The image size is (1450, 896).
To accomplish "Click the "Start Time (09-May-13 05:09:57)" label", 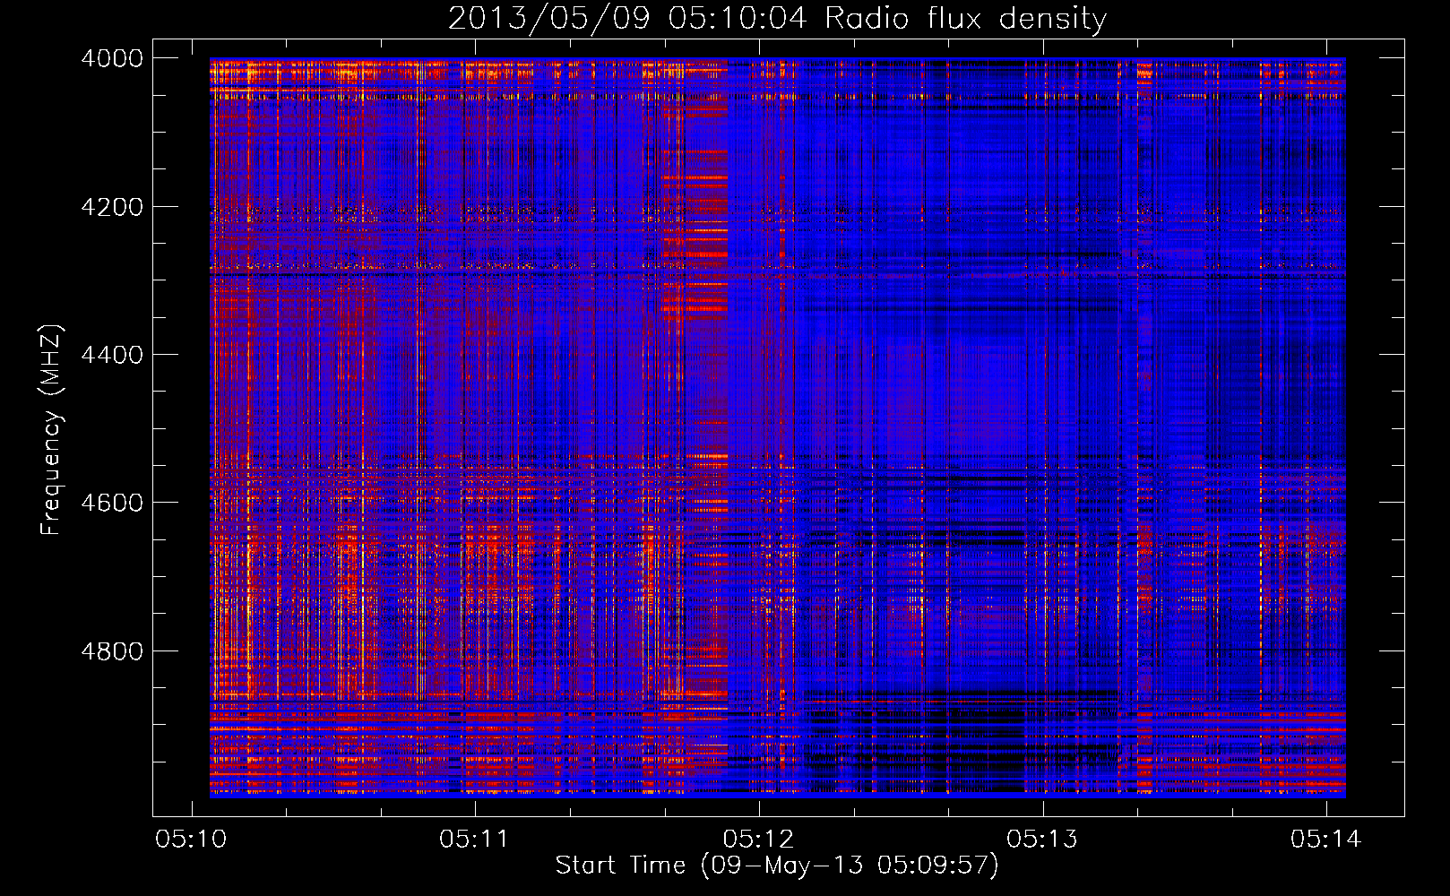I will 777,866.
